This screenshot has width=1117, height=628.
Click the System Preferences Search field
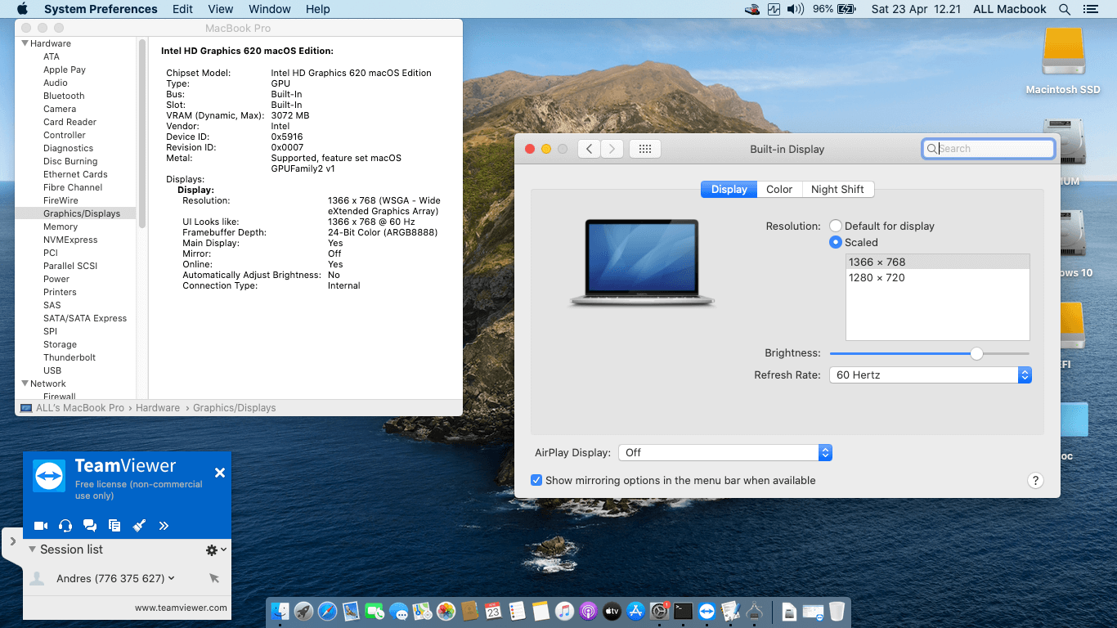click(988, 149)
